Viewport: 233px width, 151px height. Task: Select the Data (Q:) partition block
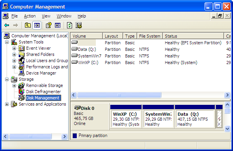click(195, 116)
